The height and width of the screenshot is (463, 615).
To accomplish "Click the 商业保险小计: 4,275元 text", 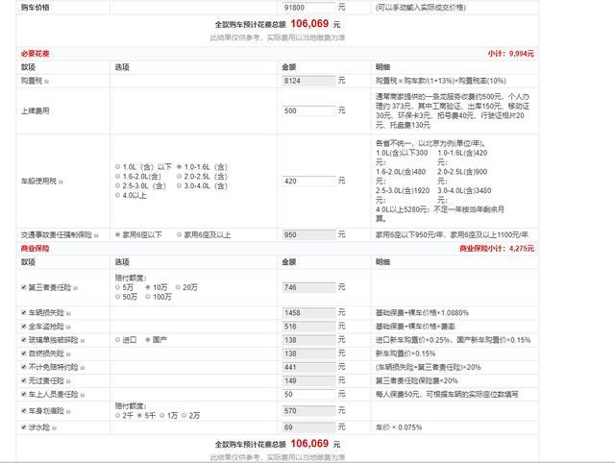I will click(497, 249).
